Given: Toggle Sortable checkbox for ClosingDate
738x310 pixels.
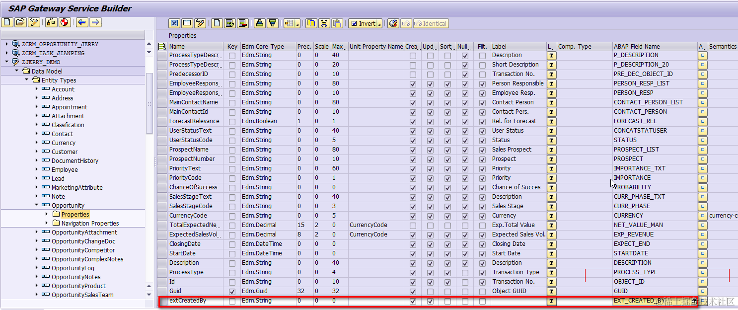Looking at the screenshot, I should tap(447, 244).
